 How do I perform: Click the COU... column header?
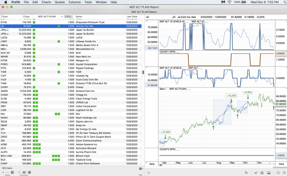click(69, 17)
